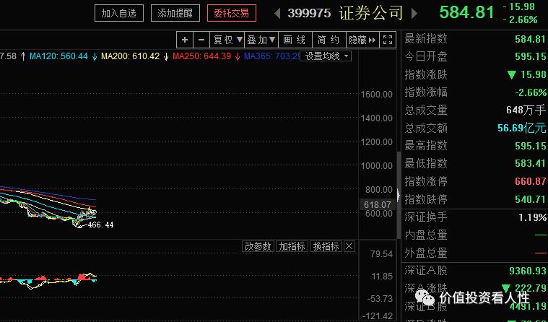Click 今日开盘 value 595.15
This screenshot has height=322, width=548.
tap(530, 56)
